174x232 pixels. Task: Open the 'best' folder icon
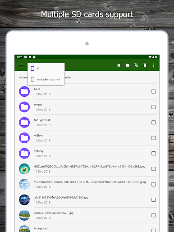(24, 91)
